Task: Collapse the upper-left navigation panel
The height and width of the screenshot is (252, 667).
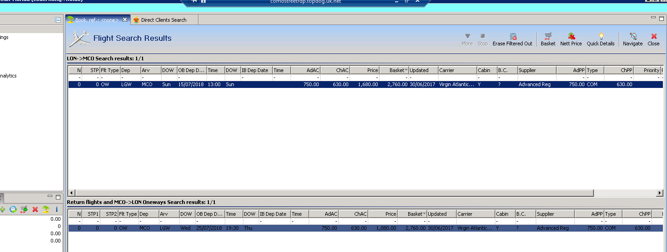Action: [x=58, y=20]
